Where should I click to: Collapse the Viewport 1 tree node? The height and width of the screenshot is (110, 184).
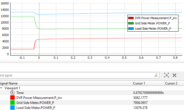1,88
